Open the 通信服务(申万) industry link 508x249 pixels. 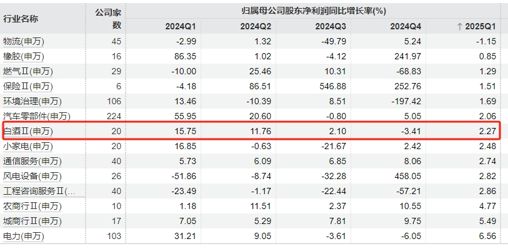[x=32, y=161]
